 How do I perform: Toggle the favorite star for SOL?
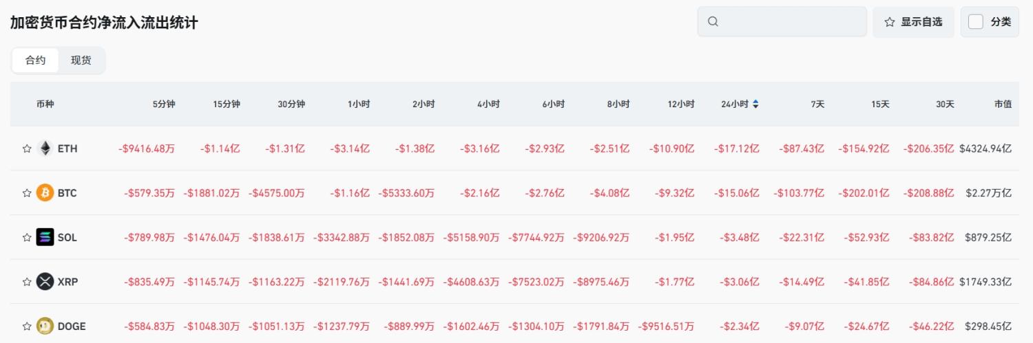[27, 237]
